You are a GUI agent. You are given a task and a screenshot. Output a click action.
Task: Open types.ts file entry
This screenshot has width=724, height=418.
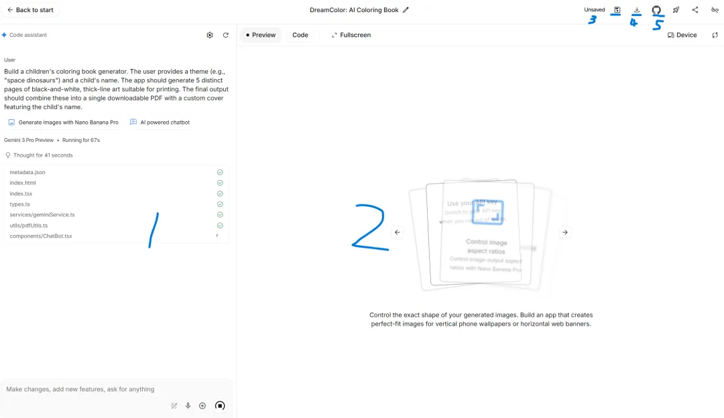(117, 204)
